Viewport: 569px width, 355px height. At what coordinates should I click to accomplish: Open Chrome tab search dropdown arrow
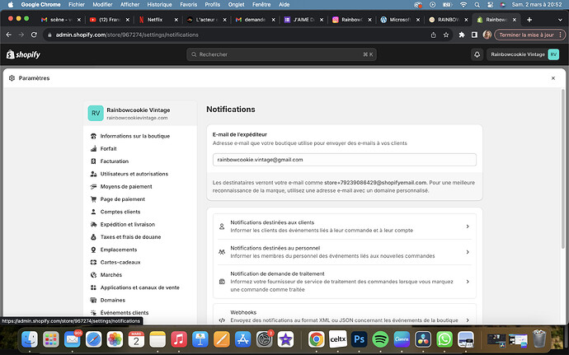[x=560, y=20]
